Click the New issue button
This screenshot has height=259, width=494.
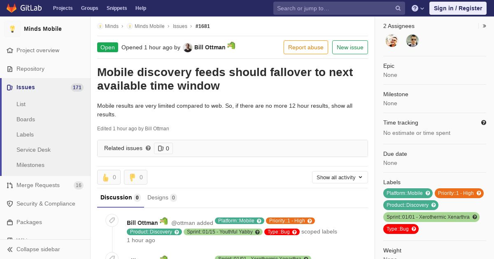pos(350,47)
